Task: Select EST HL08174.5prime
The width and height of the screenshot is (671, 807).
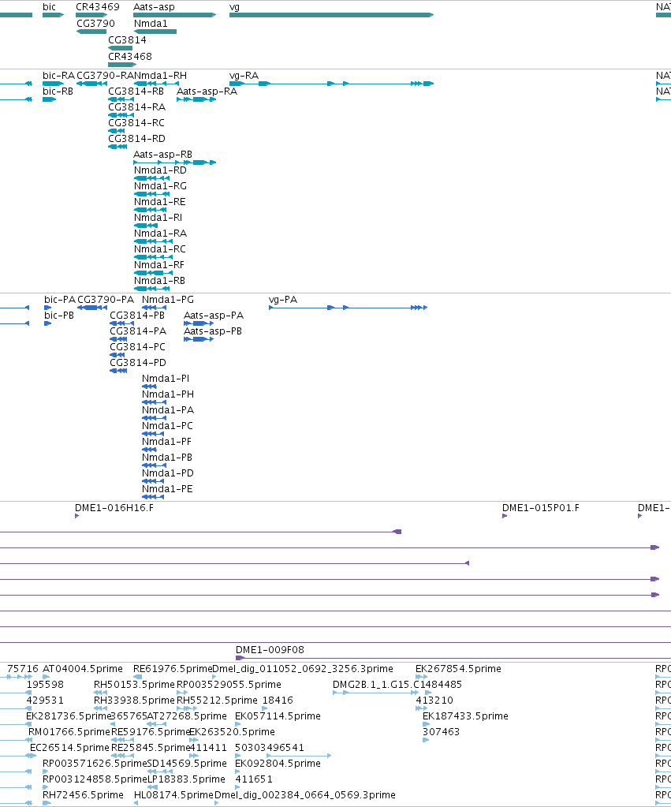Action: [173, 795]
